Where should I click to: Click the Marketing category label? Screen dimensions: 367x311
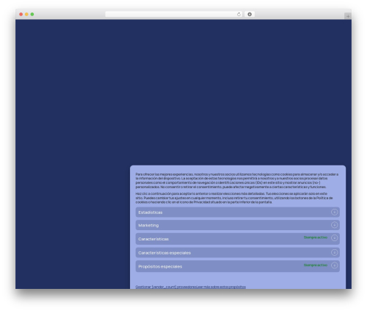point(148,226)
